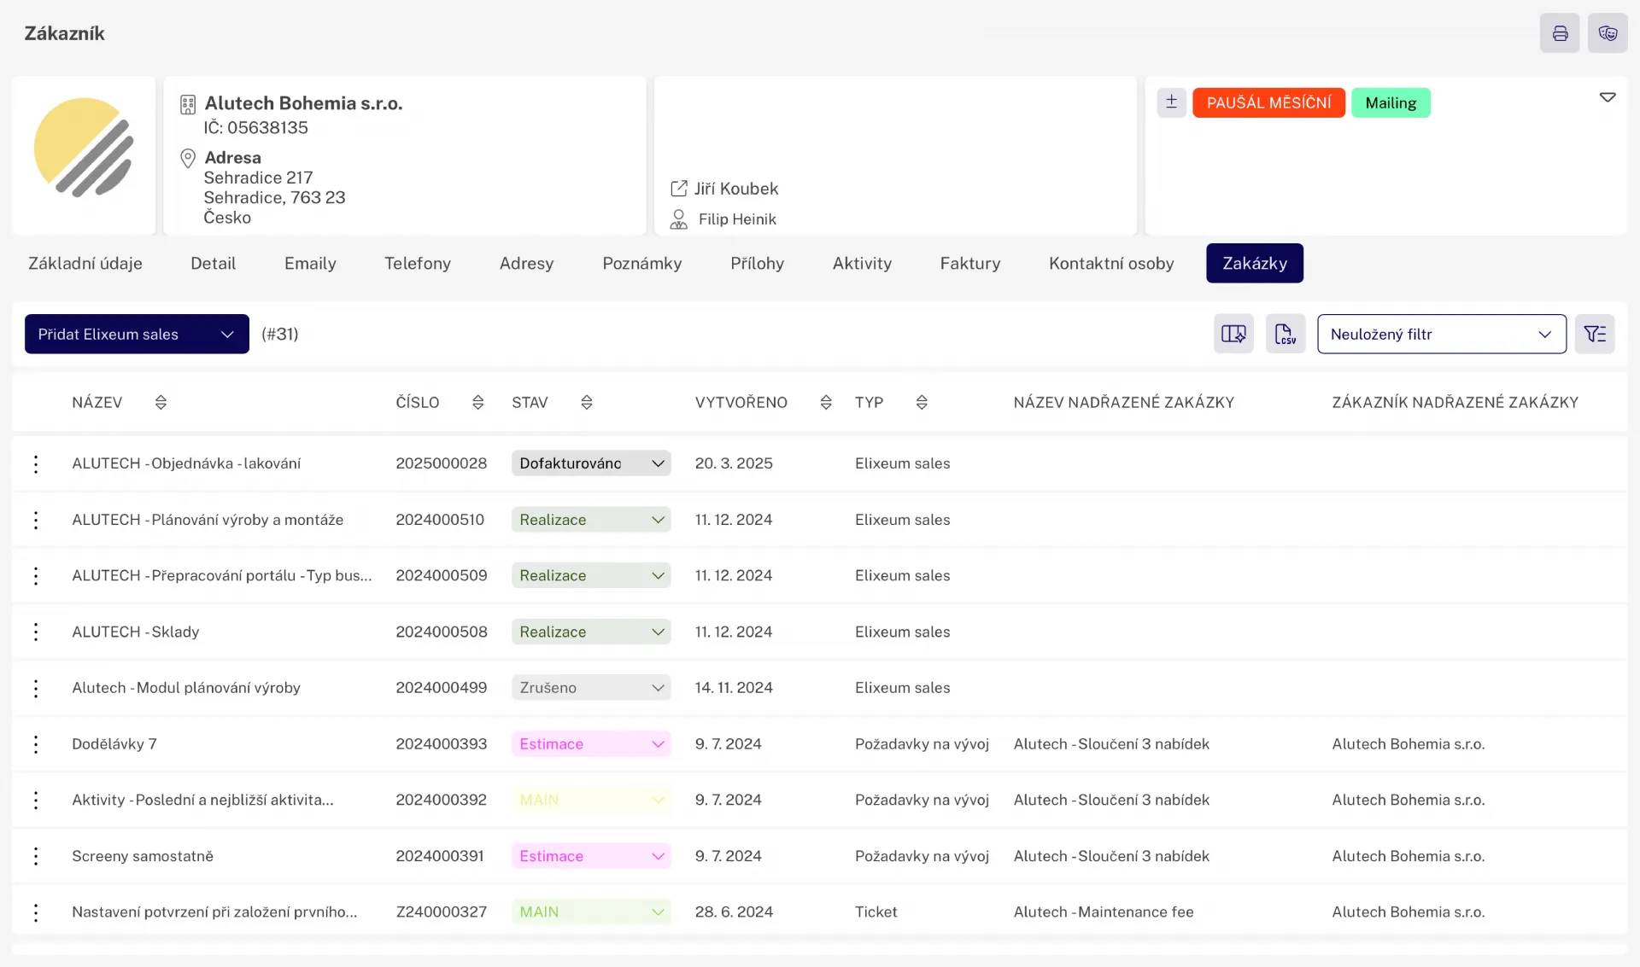
Task: Sort by Název column
Action: tap(161, 402)
